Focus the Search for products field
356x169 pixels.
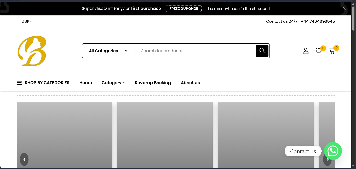tap(196, 51)
